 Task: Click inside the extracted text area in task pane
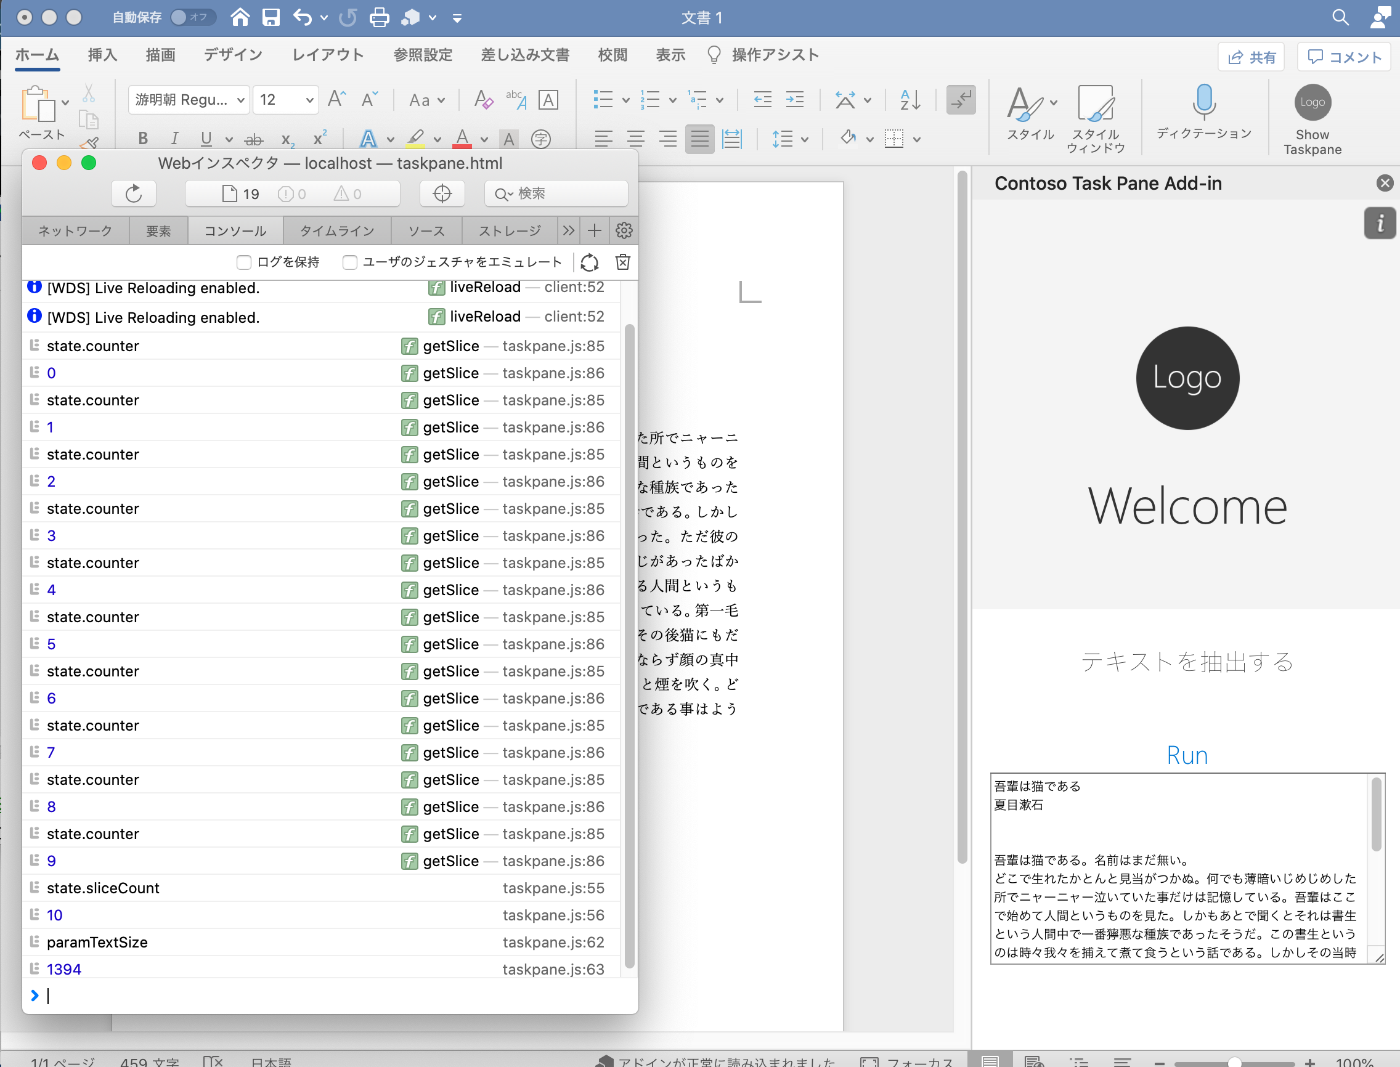pyautogui.click(x=1178, y=868)
